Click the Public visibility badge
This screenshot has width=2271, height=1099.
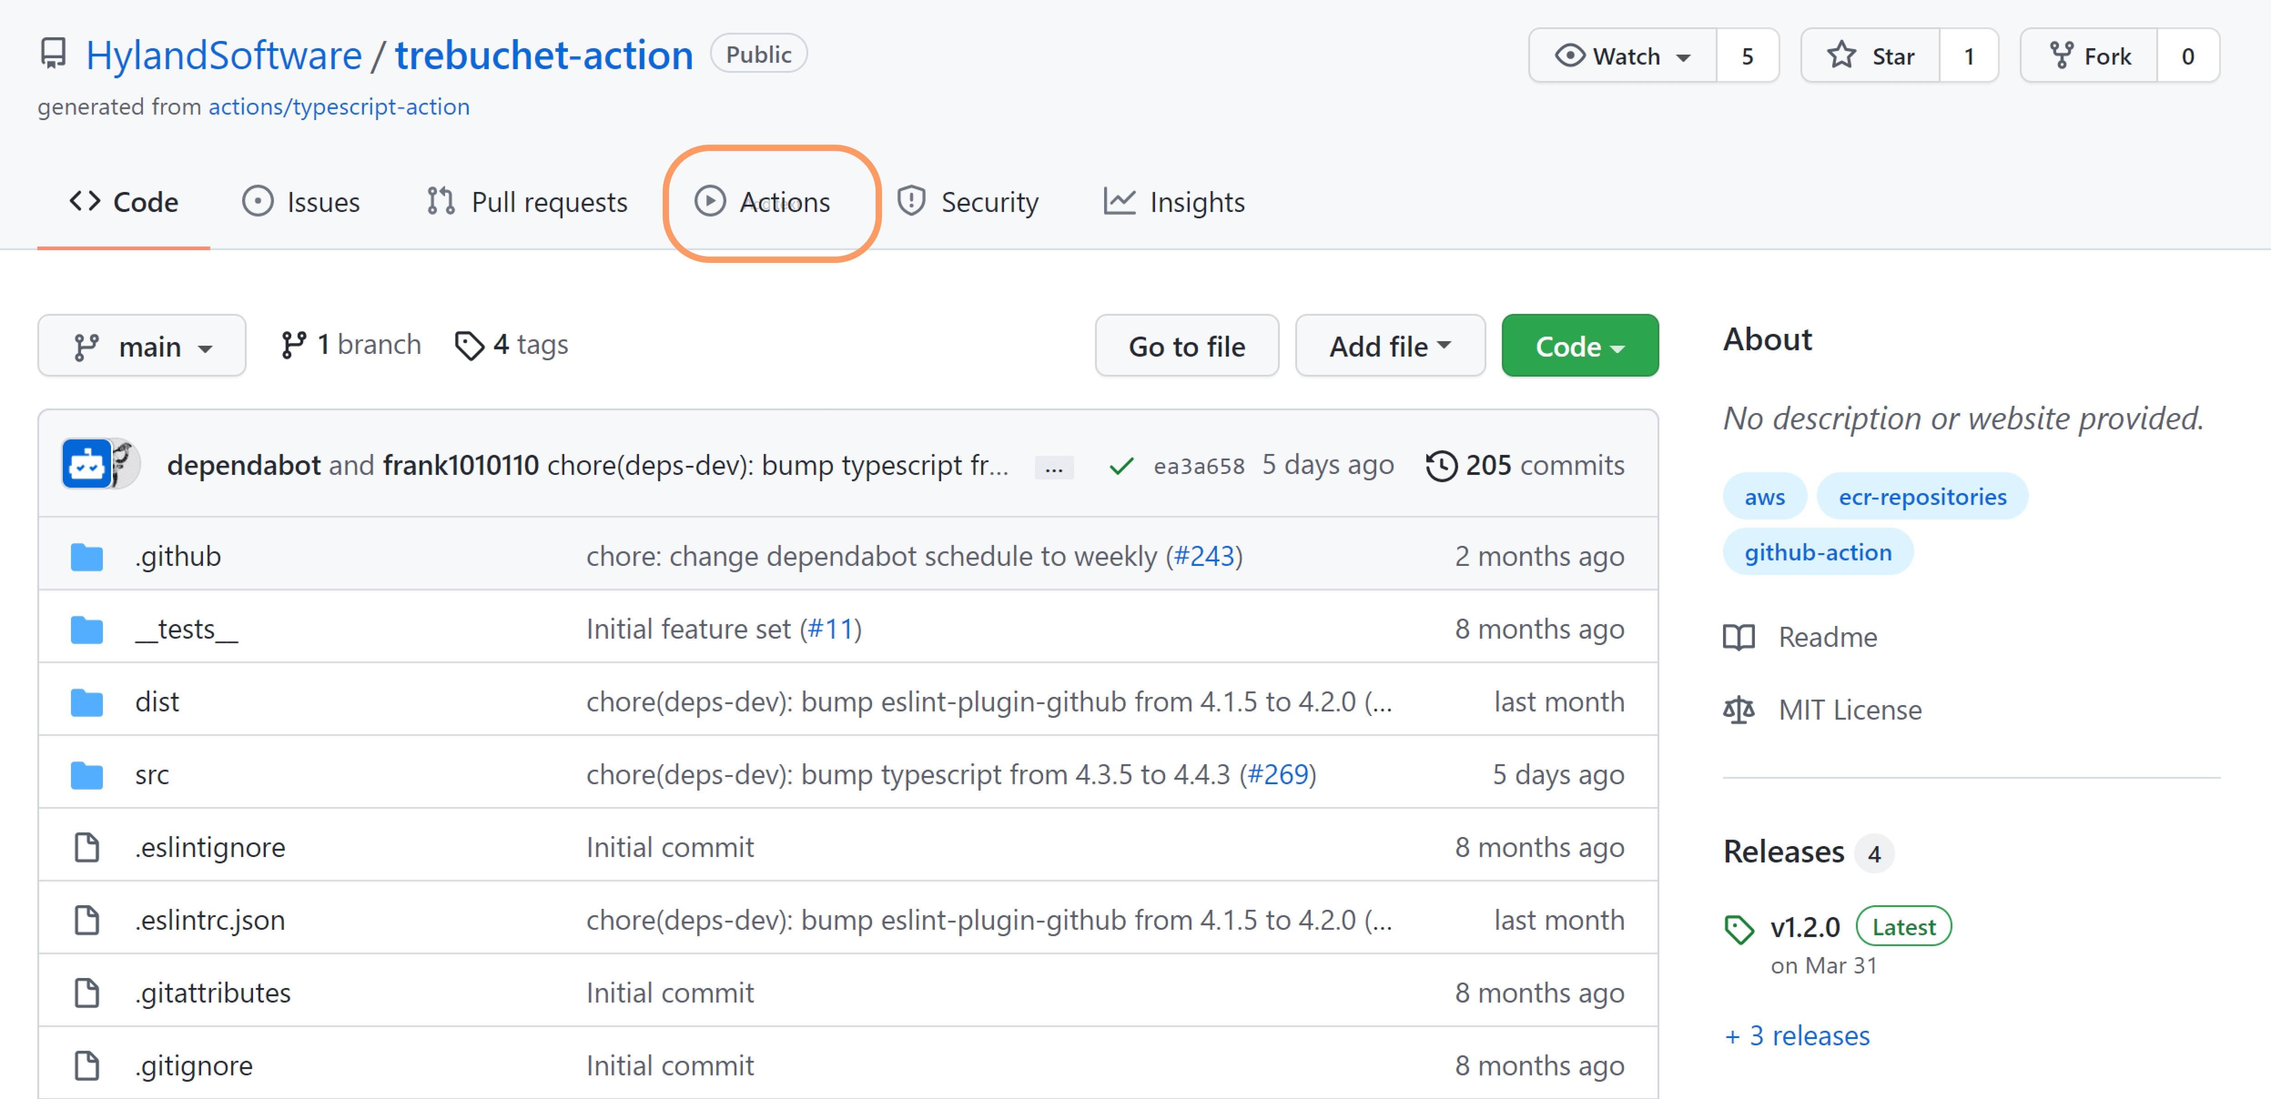pos(758,55)
